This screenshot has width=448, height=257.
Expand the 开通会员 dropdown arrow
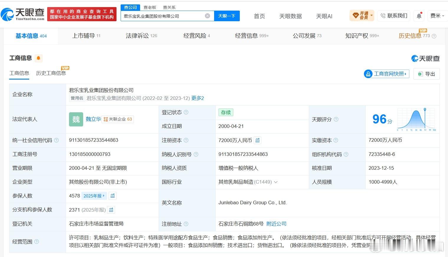click(371, 15)
